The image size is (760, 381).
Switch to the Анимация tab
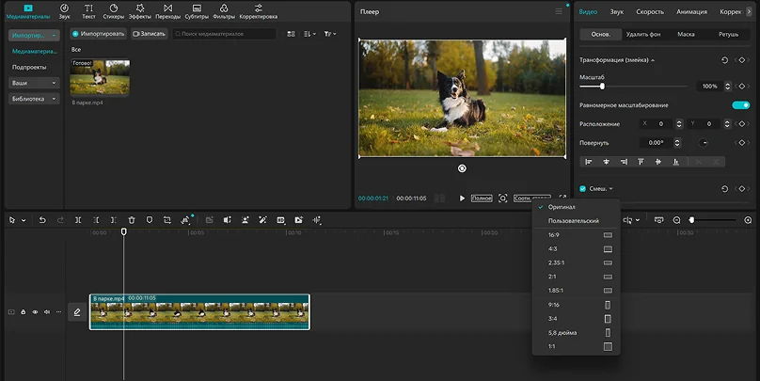coord(691,11)
